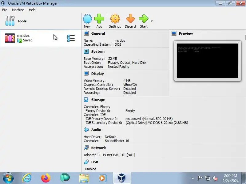Click 'Floppy, Optical, Hard Disk' boot order
Viewport: 246px width, 184px height.
[x=127, y=63]
